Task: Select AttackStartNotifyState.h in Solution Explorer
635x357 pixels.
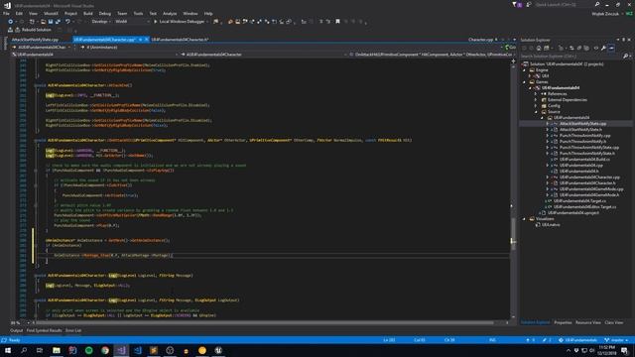Action: point(580,130)
